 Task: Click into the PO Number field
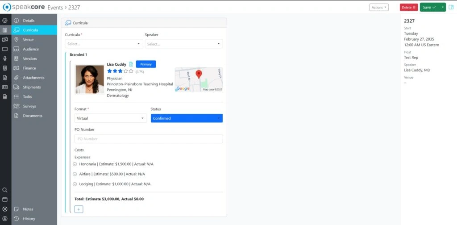coord(148,139)
